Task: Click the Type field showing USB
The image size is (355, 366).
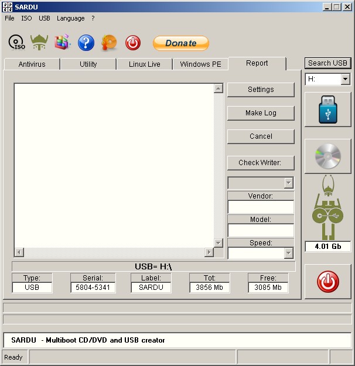Action: (x=32, y=288)
